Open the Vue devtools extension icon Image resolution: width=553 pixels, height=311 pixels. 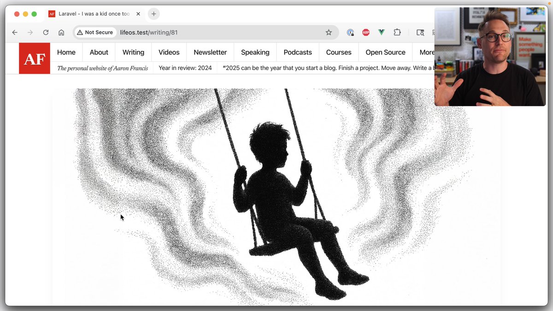(382, 32)
